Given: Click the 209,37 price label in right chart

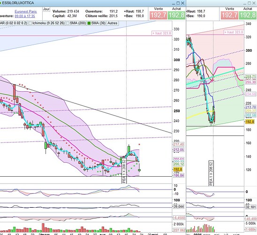Looking at the screenshot, I should [250, 111].
